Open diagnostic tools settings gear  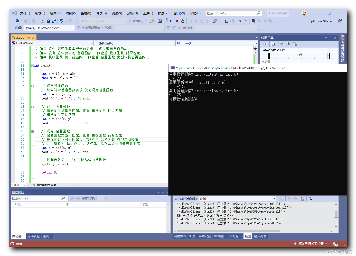[265, 44]
